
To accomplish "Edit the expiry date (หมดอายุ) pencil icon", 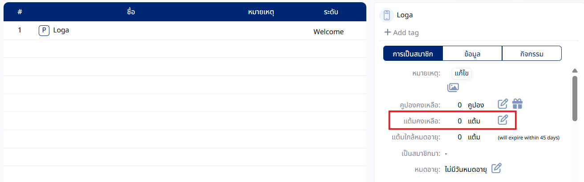I will click(496, 168).
